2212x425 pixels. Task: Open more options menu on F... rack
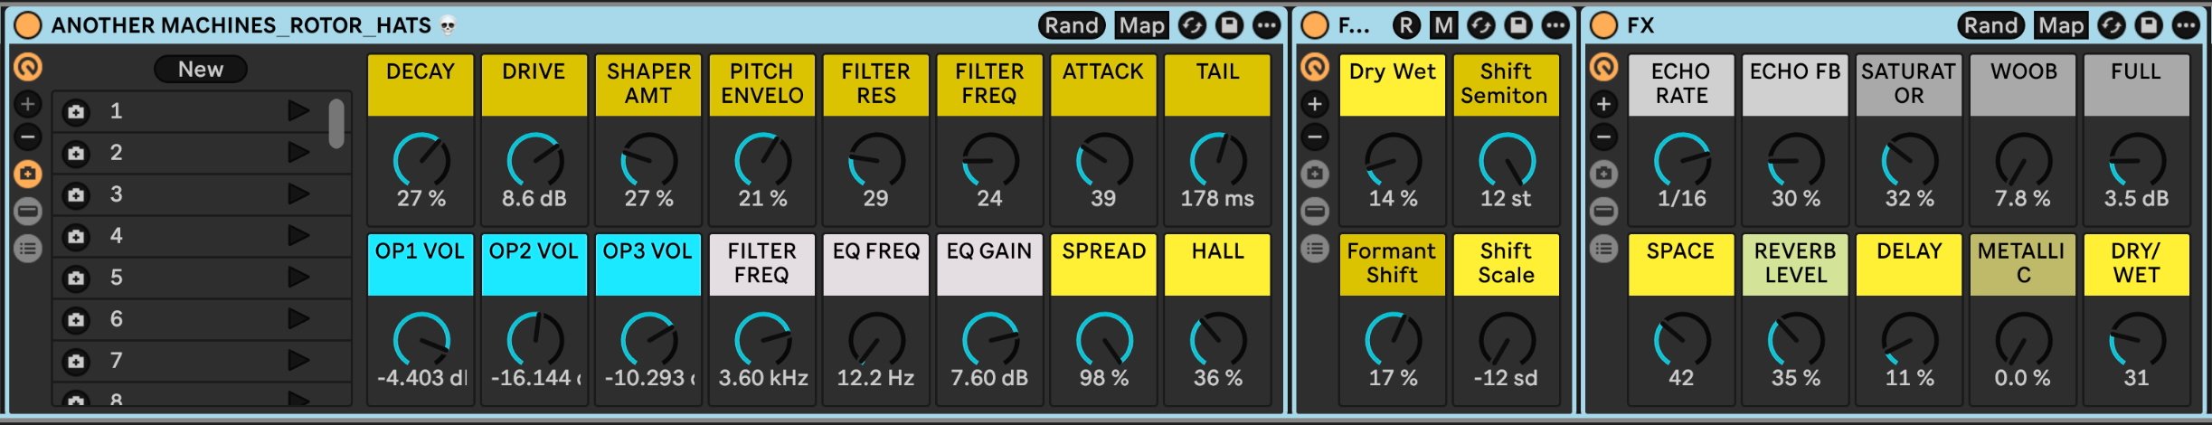[1555, 25]
